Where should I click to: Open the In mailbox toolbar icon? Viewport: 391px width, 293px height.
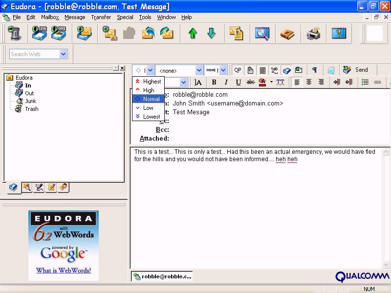[40, 33]
